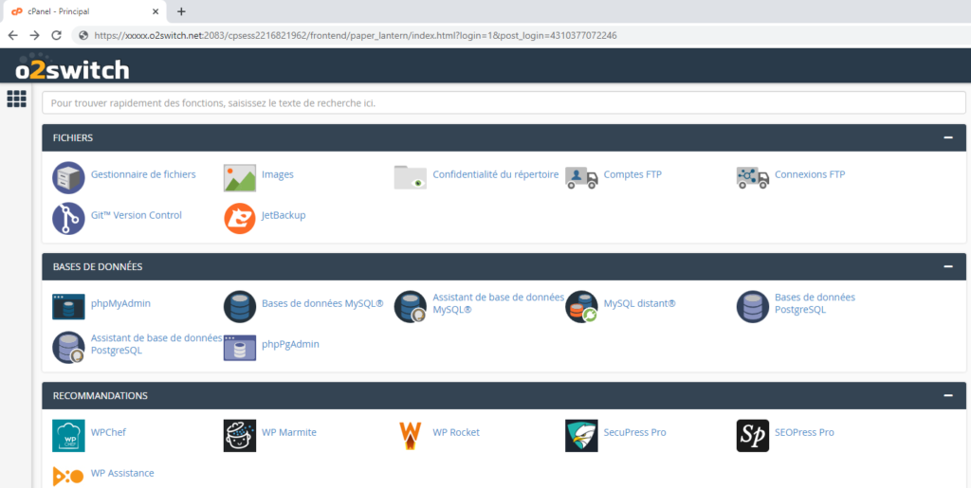Viewport: 971px width, 488px height.
Task: Focus the function search field
Action: pyautogui.click(x=504, y=102)
